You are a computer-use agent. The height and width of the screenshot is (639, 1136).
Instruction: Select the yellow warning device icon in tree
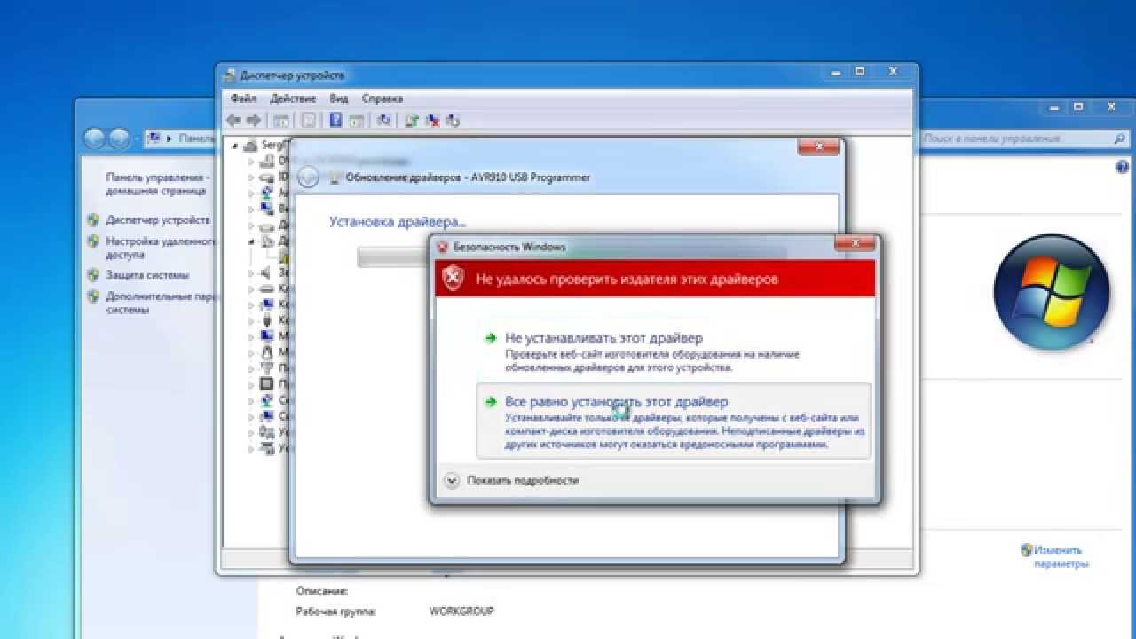pyautogui.click(x=283, y=257)
